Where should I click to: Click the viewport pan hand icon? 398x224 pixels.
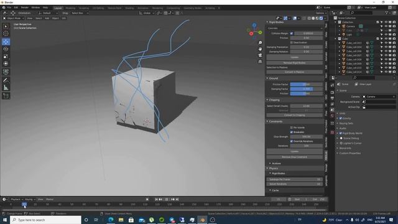pyautogui.click(x=260, y=49)
